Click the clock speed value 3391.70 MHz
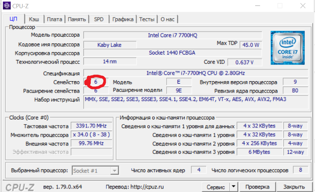315x192 pixels. [x=91, y=126]
